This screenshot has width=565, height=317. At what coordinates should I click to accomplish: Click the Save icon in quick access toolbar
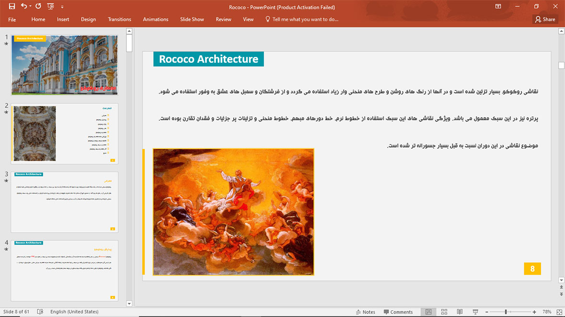pos(12,6)
